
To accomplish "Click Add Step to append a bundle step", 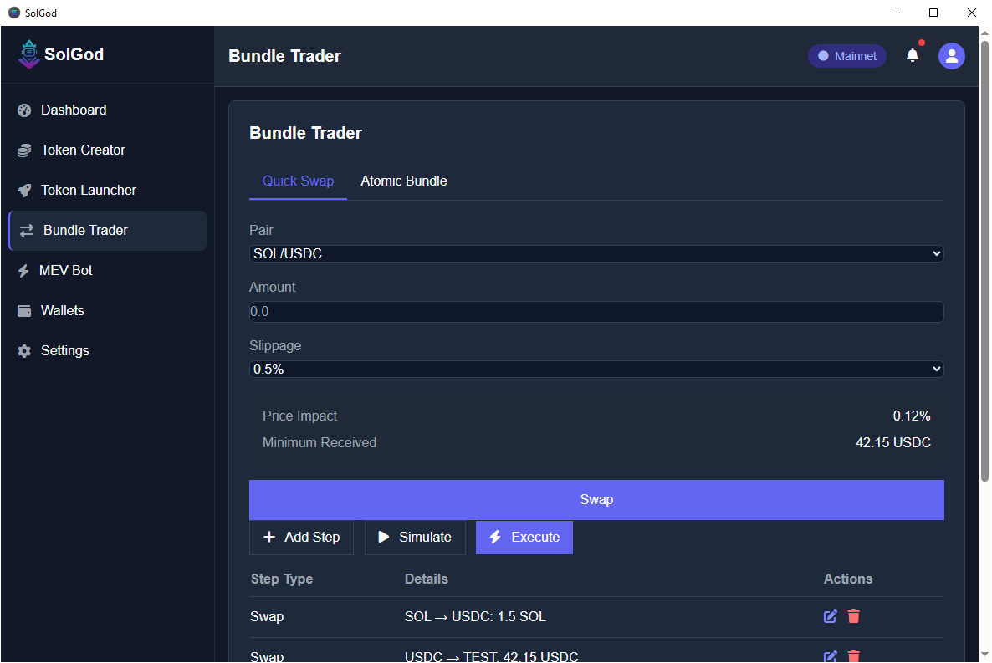I will click(301, 538).
